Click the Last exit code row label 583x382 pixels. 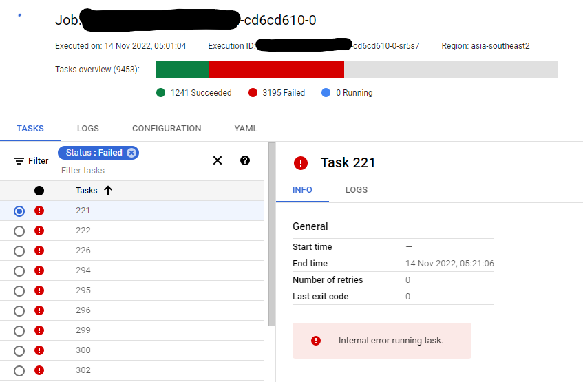(x=320, y=297)
